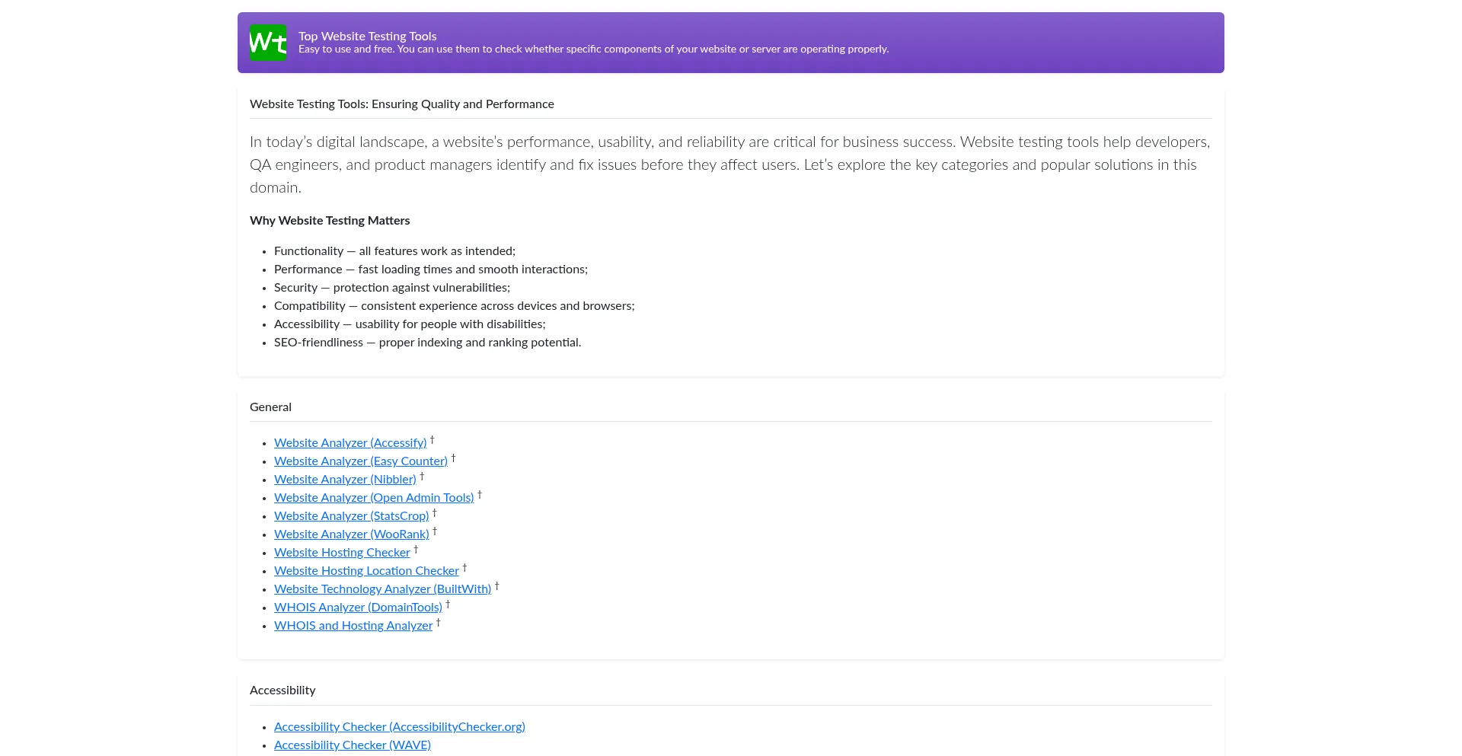Open Website Analyzer (StatsCrop)

pos(350,516)
